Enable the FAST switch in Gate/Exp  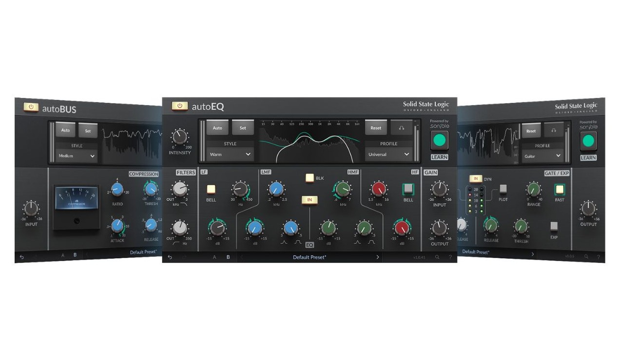pos(560,189)
